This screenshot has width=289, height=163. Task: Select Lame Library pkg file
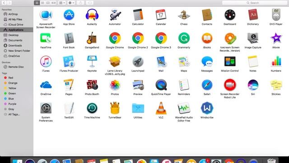(115, 62)
